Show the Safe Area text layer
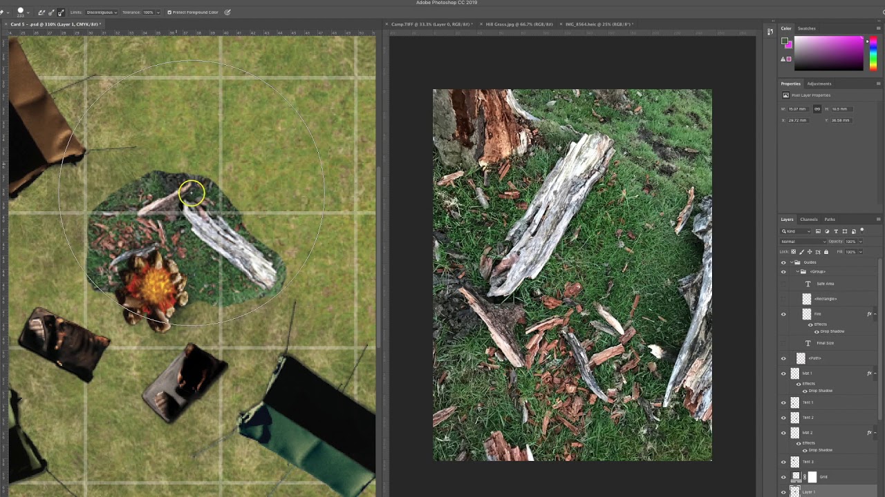 (783, 284)
